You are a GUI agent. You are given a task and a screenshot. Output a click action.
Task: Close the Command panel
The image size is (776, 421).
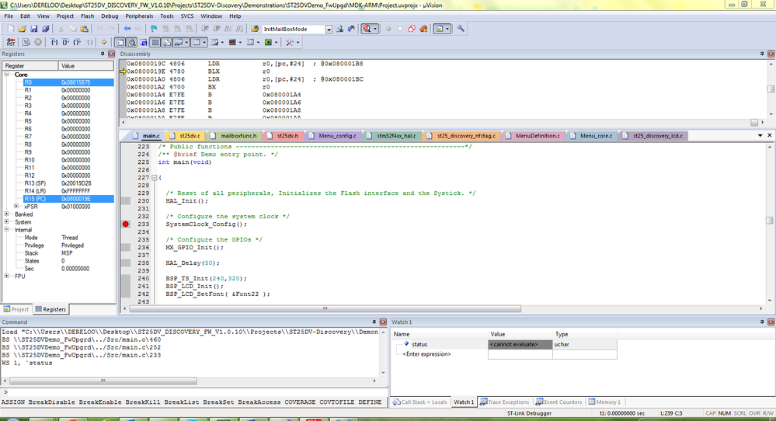(x=382, y=322)
